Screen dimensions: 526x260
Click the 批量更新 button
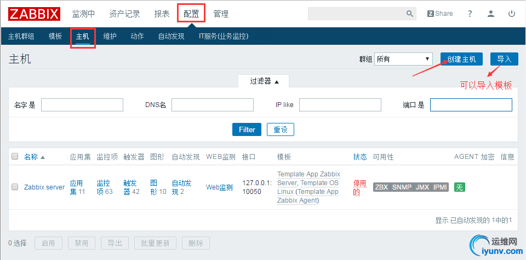pos(155,243)
